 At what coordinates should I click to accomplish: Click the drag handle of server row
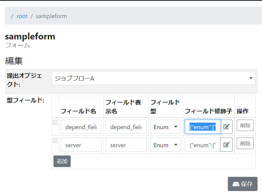[x=55, y=140]
